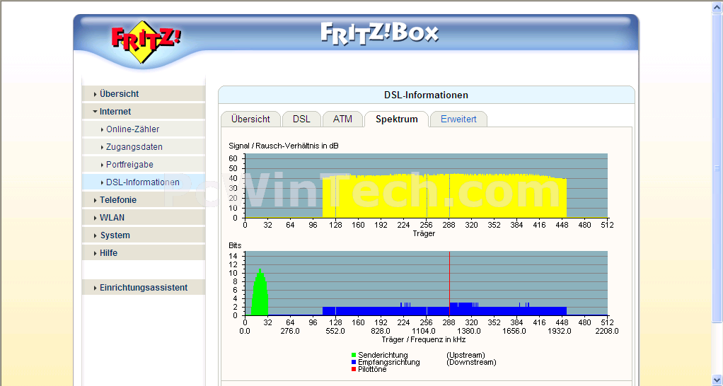
Task: Launch the Einrichtungsassistent
Action: click(144, 288)
